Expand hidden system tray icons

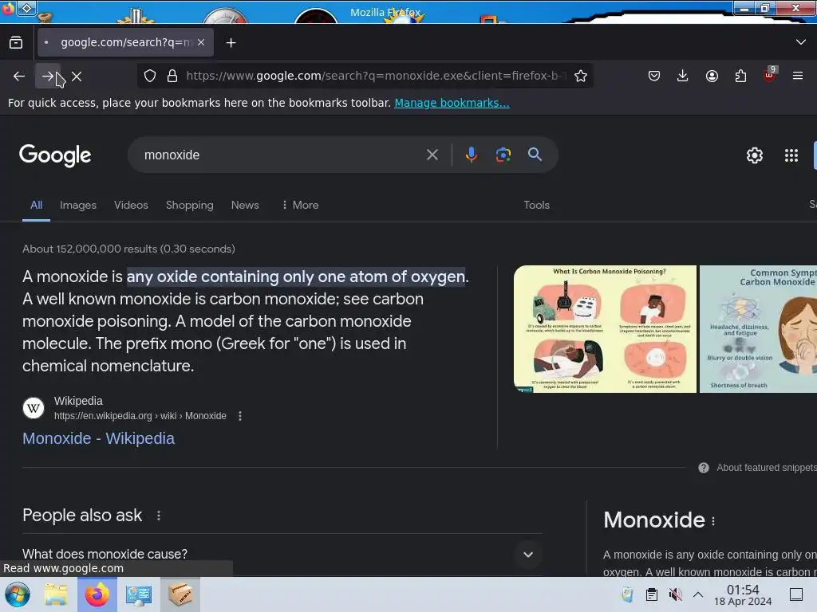coord(698,594)
